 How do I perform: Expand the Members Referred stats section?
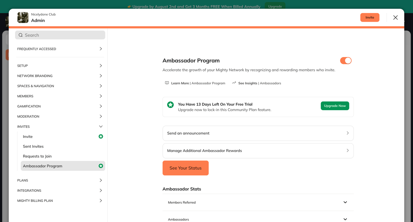[258, 202]
